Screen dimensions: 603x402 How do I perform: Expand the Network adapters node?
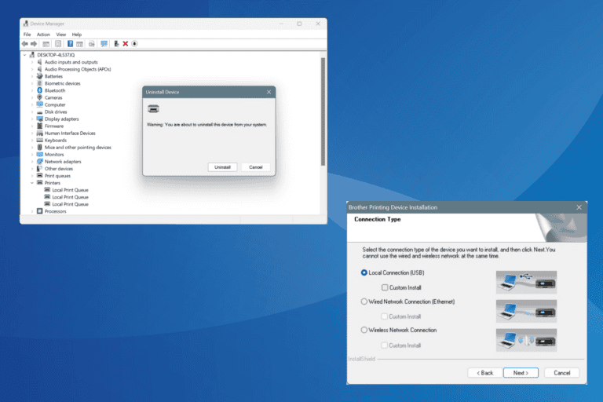point(32,162)
